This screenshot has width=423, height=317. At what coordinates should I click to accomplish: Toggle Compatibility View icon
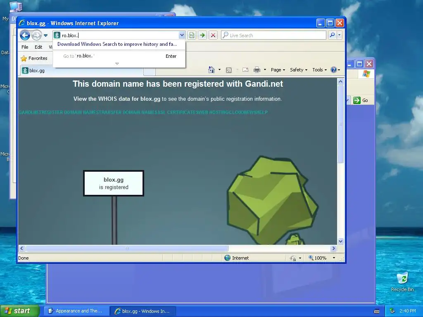point(192,35)
